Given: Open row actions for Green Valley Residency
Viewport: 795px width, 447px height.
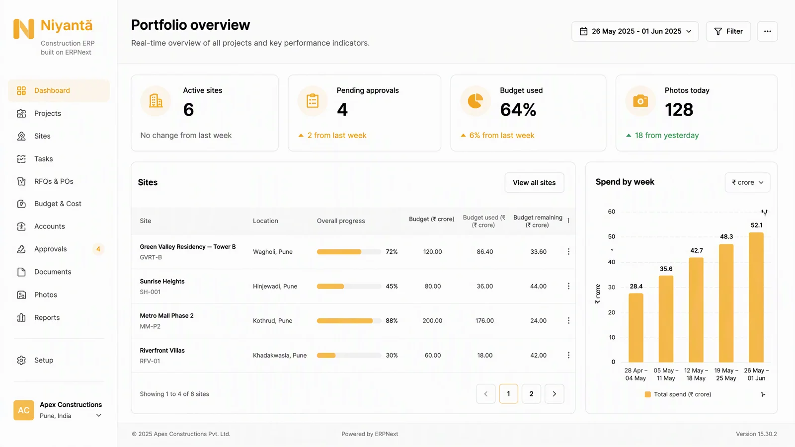Looking at the screenshot, I should (x=568, y=252).
